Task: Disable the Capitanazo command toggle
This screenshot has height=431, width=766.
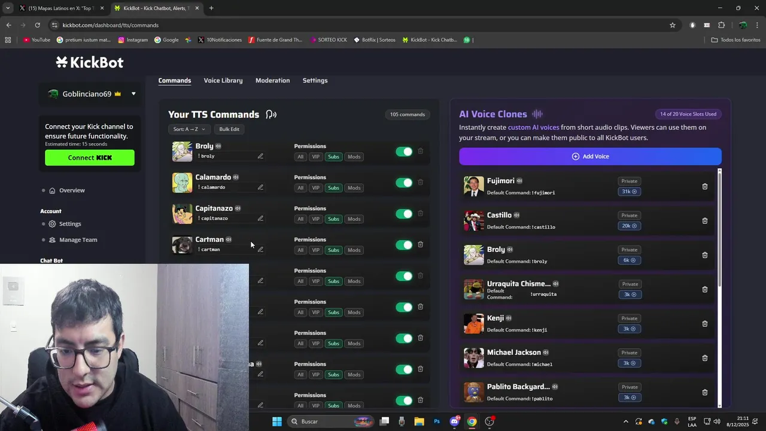Action: 404,214
